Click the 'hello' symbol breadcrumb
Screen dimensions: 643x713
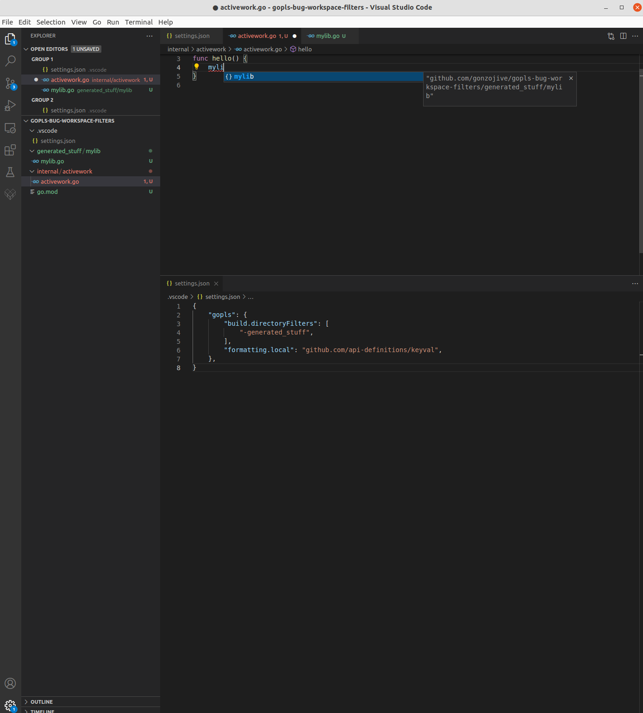pyautogui.click(x=305, y=49)
